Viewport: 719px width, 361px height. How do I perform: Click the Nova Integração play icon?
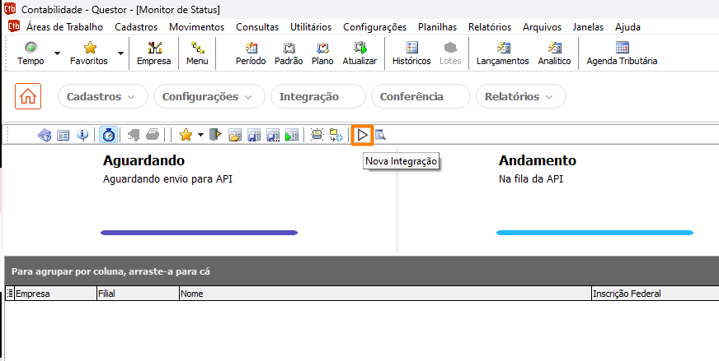coord(363,135)
